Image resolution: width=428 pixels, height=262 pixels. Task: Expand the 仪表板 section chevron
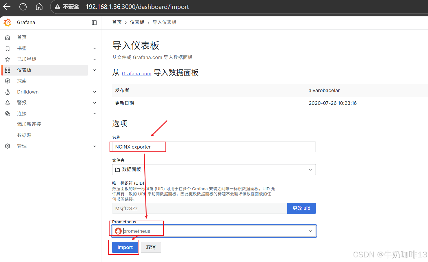pyautogui.click(x=94, y=70)
